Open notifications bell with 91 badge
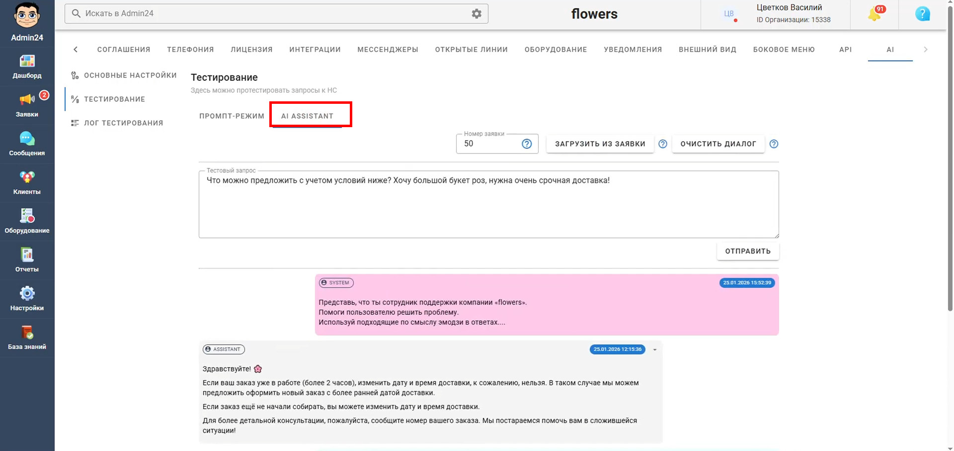954x451 pixels. click(875, 14)
